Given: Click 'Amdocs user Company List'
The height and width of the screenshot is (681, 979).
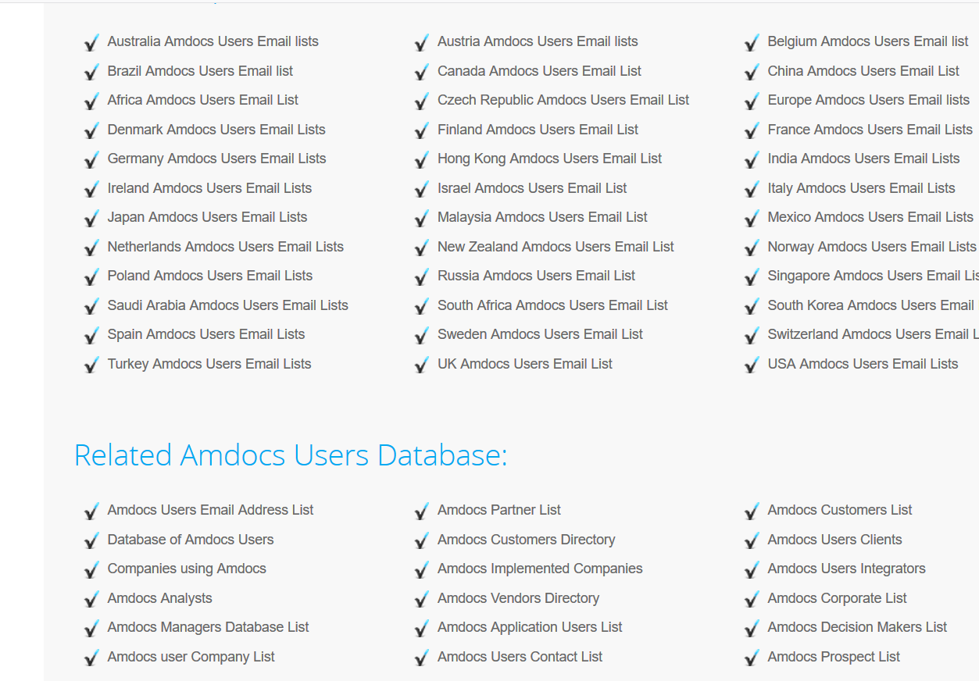Looking at the screenshot, I should [x=191, y=657].
